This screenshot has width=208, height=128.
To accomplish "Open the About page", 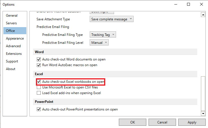I will point(15,69).
